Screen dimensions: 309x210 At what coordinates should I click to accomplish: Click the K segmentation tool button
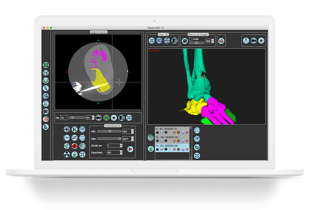point(75,129)
